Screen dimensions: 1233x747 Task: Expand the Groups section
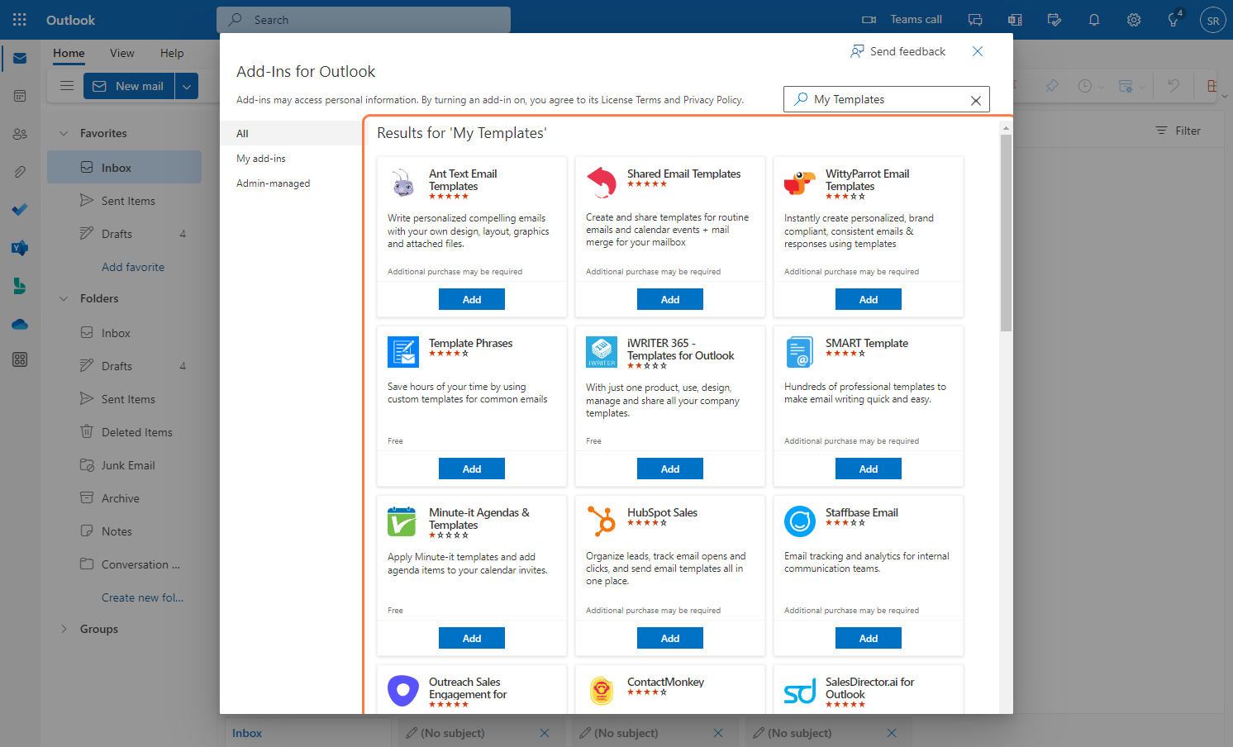coord(64,629)
